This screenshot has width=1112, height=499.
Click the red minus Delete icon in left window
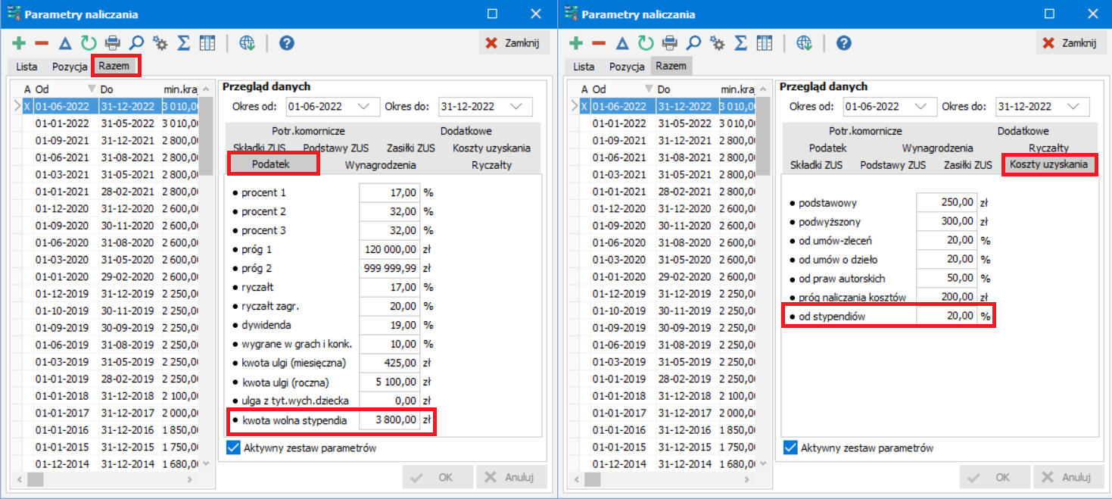point(42,43)
